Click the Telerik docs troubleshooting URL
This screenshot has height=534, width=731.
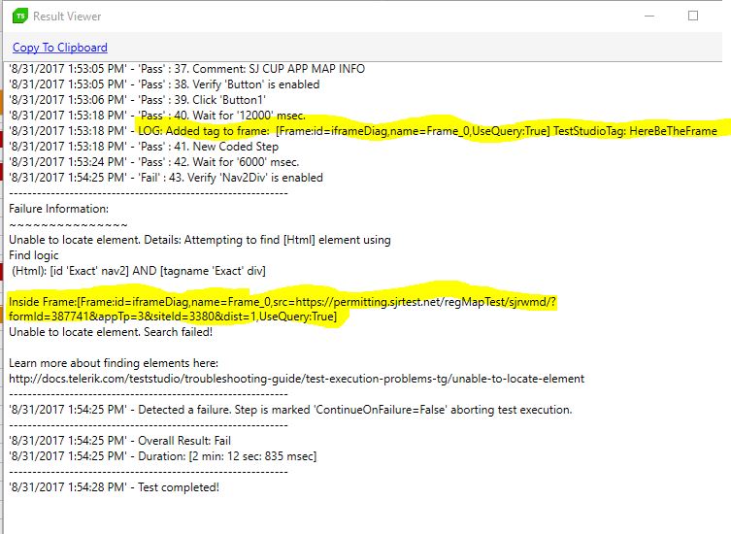(x=296, y=379)
